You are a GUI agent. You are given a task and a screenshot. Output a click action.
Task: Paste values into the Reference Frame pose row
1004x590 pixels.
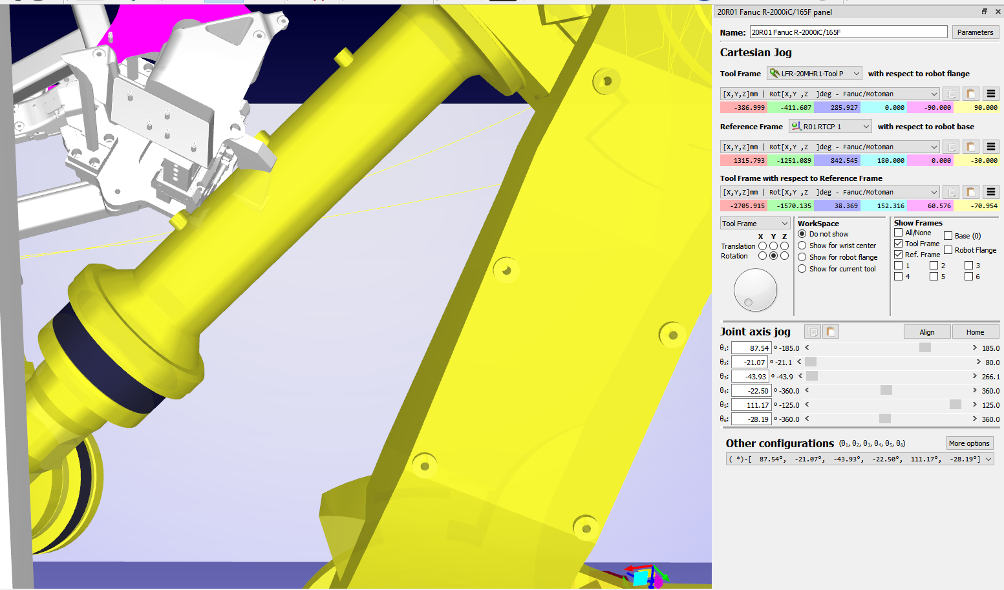tap(970, 147)
